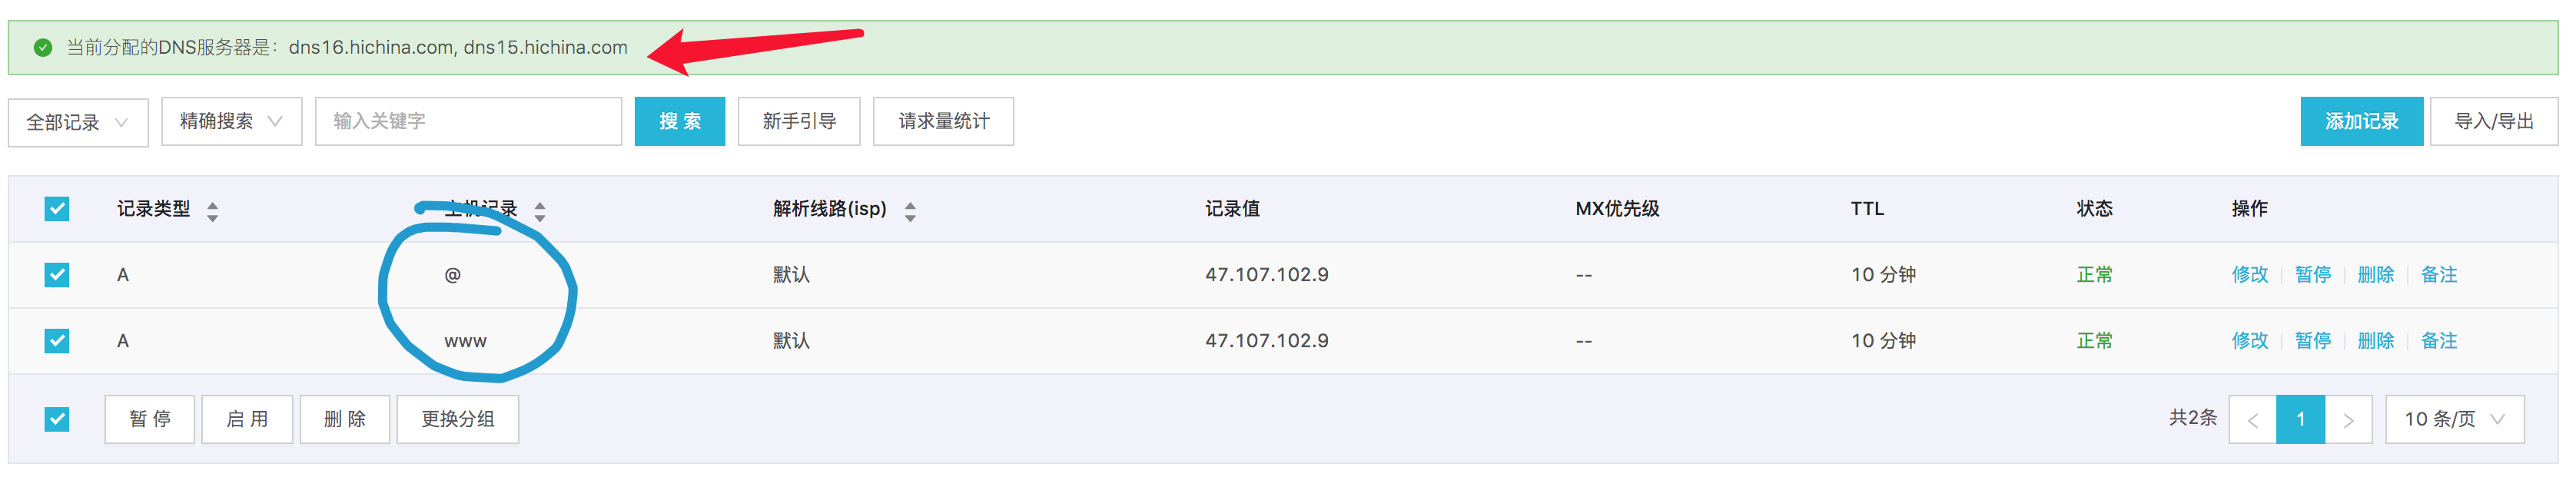Click the 搜索 search button

point(680,121)
